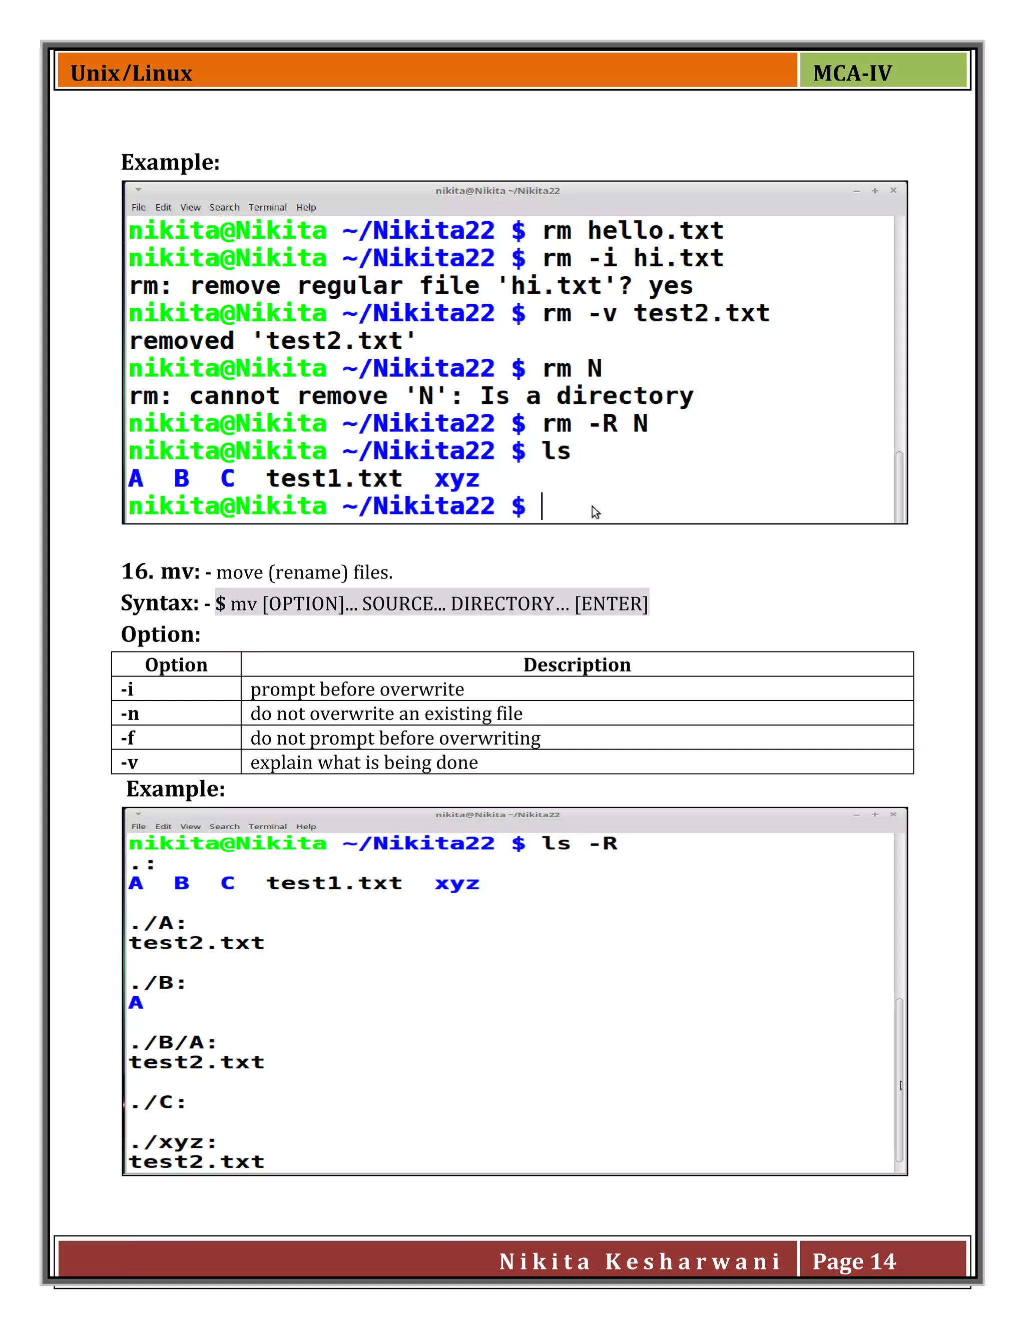This screenshot has width=1025, height=1326.
Task: Open File menu in top terminal window
Action: (139, 207)
